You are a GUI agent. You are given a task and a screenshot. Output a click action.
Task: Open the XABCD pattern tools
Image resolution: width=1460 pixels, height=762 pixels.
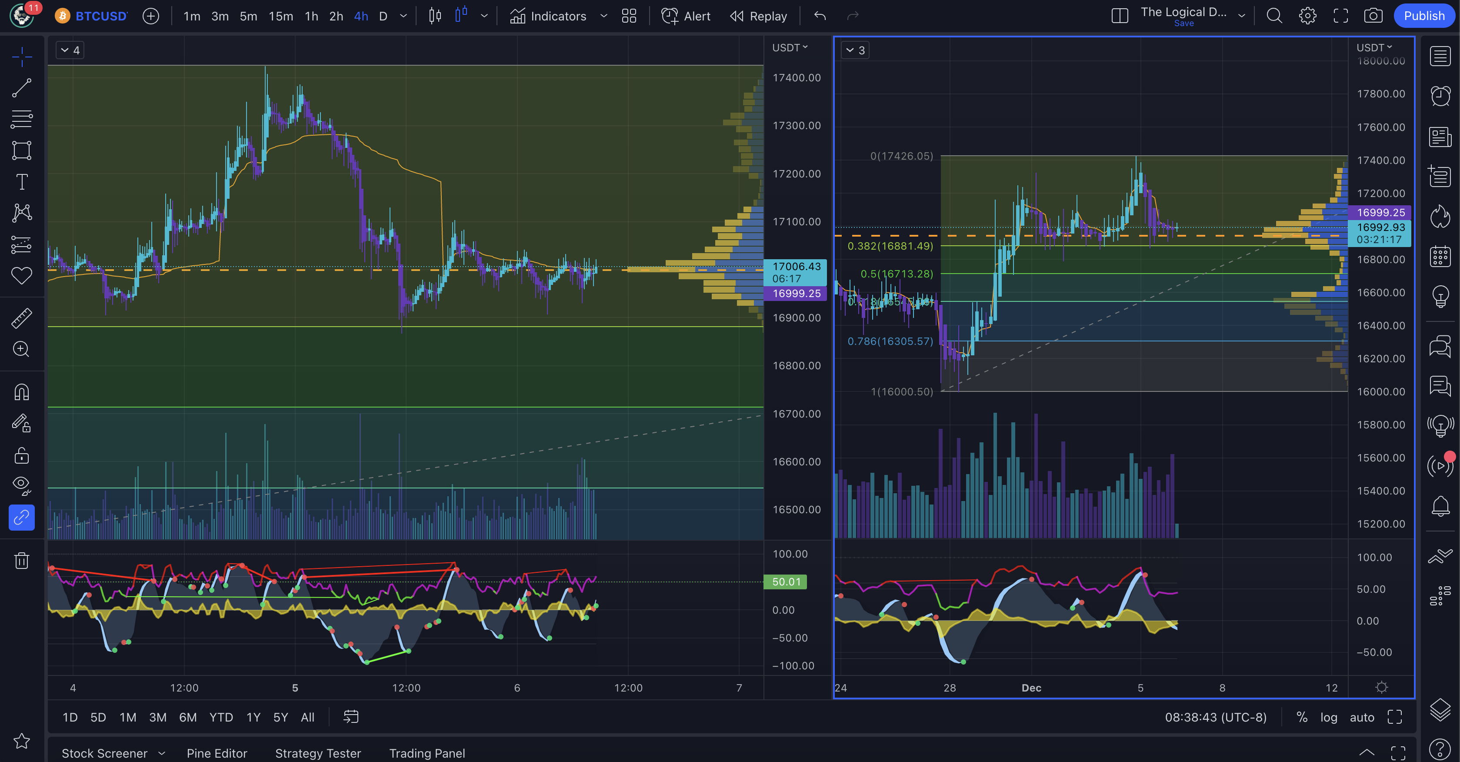tap(22, 213)
